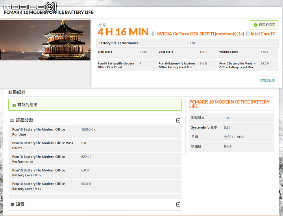Viewport: 283px width, 216px height.
Task: Click the top Battery Level Max 96.0 % cell
Action: click(248, 66)
